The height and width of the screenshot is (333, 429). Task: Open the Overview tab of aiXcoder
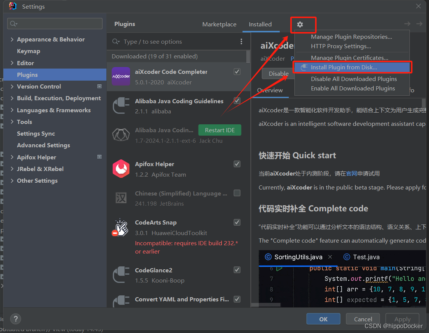tap(270, 90)
